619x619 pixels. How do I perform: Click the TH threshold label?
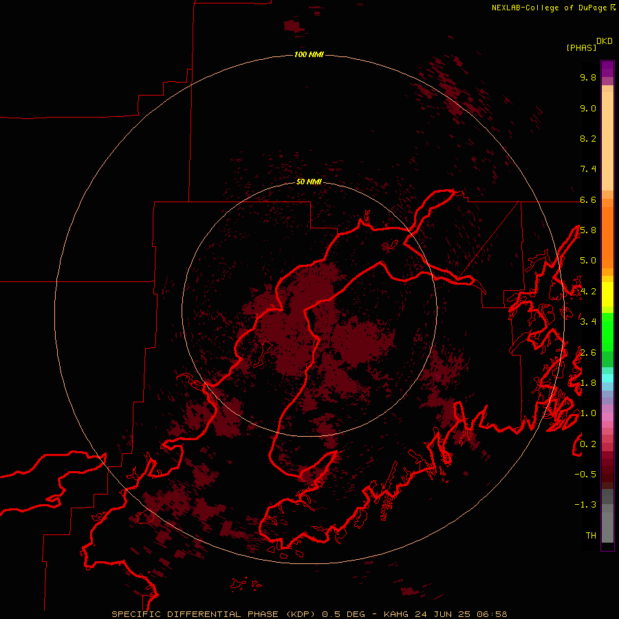(x=591, y=536)
